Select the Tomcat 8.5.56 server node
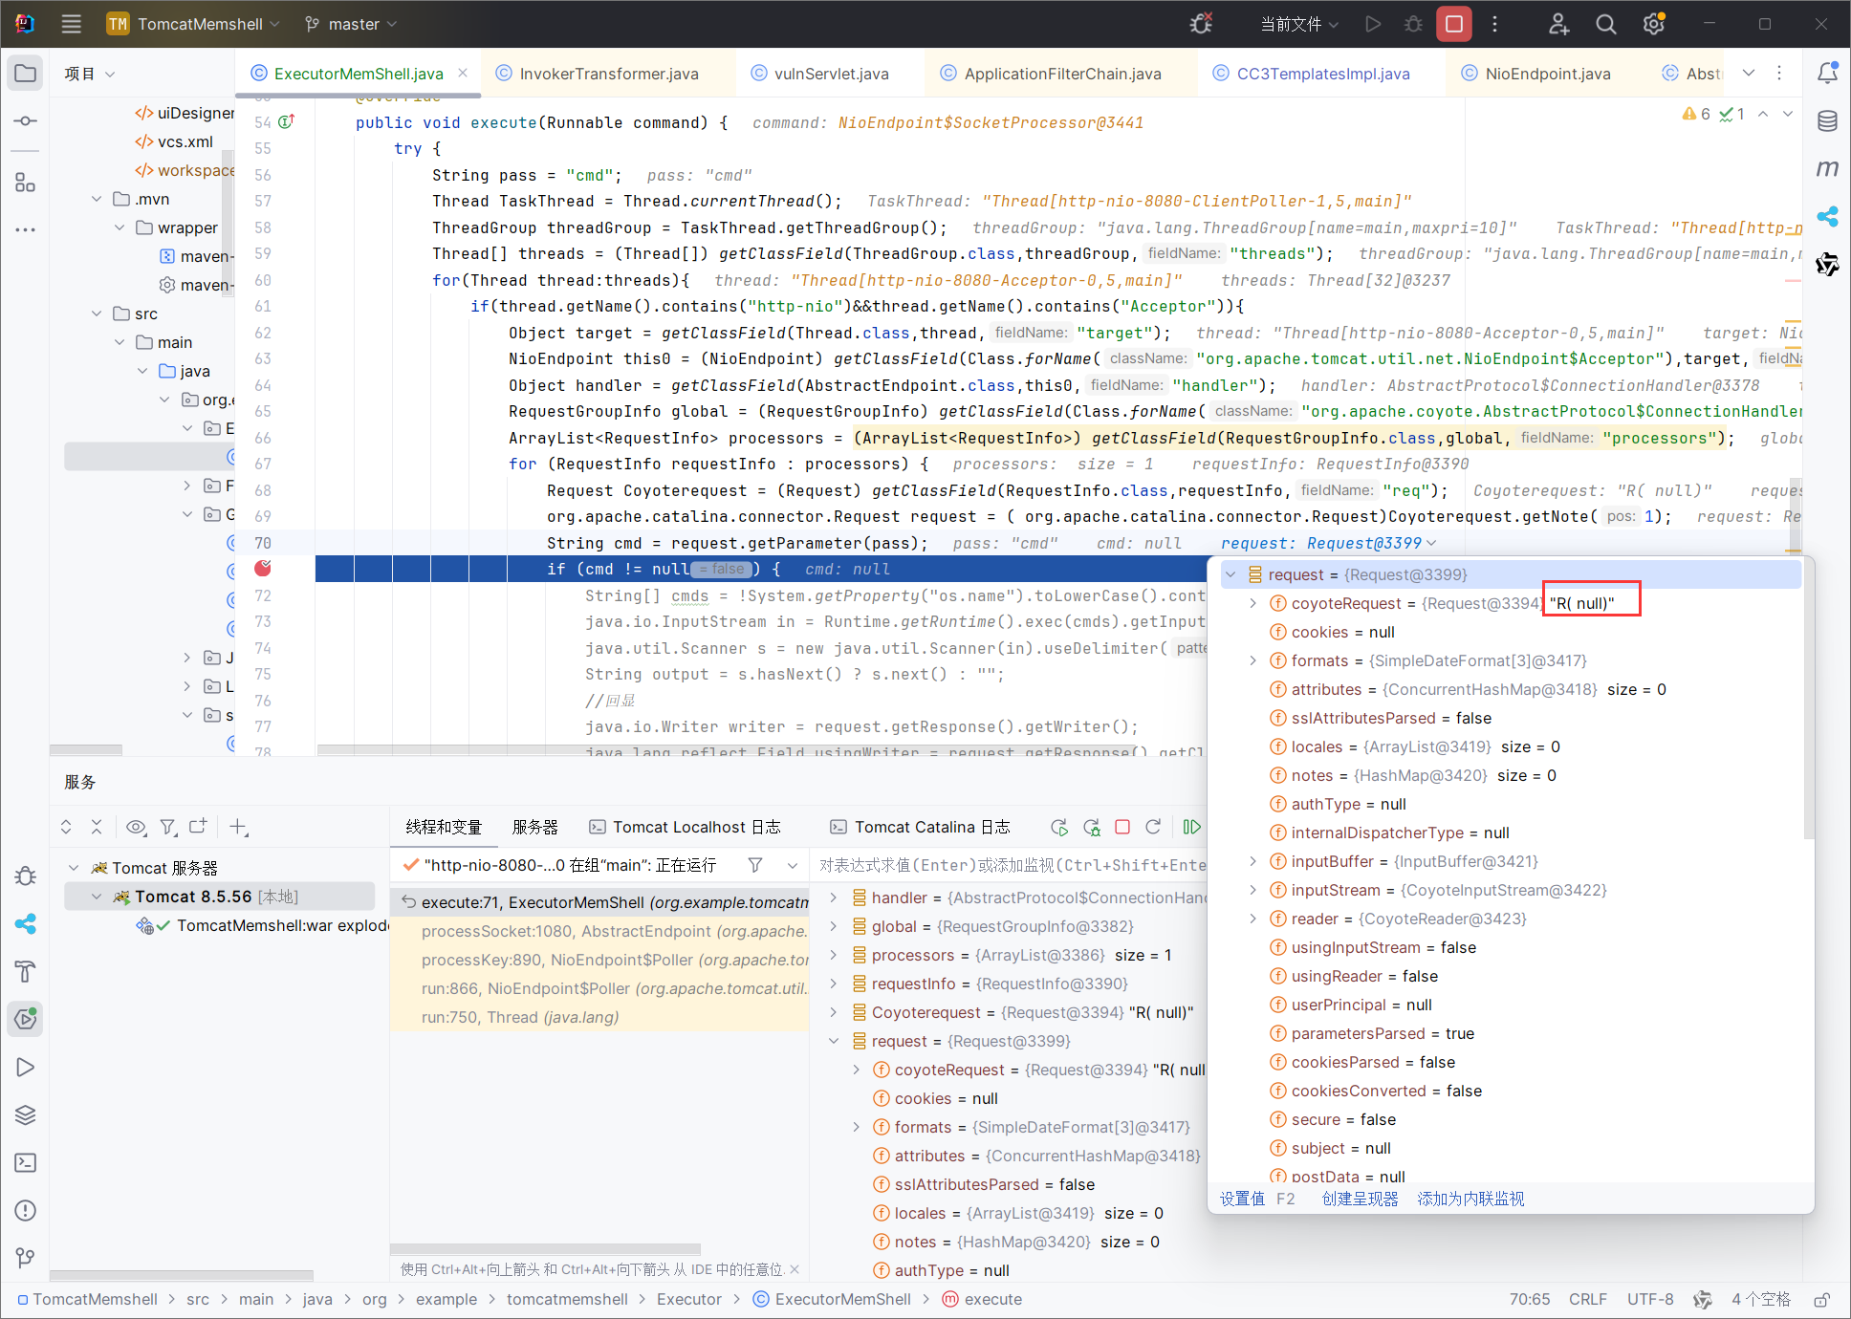This screenshot has height=1319, width=1851. (220, 897)
